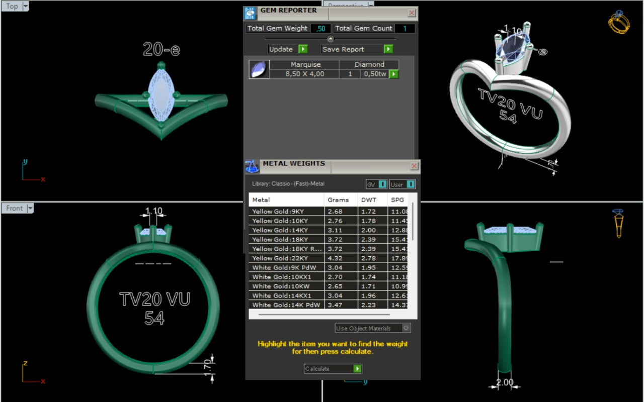The image size is (644, 402).
Task: Toggle the User library switch
Action: [411, 184]
